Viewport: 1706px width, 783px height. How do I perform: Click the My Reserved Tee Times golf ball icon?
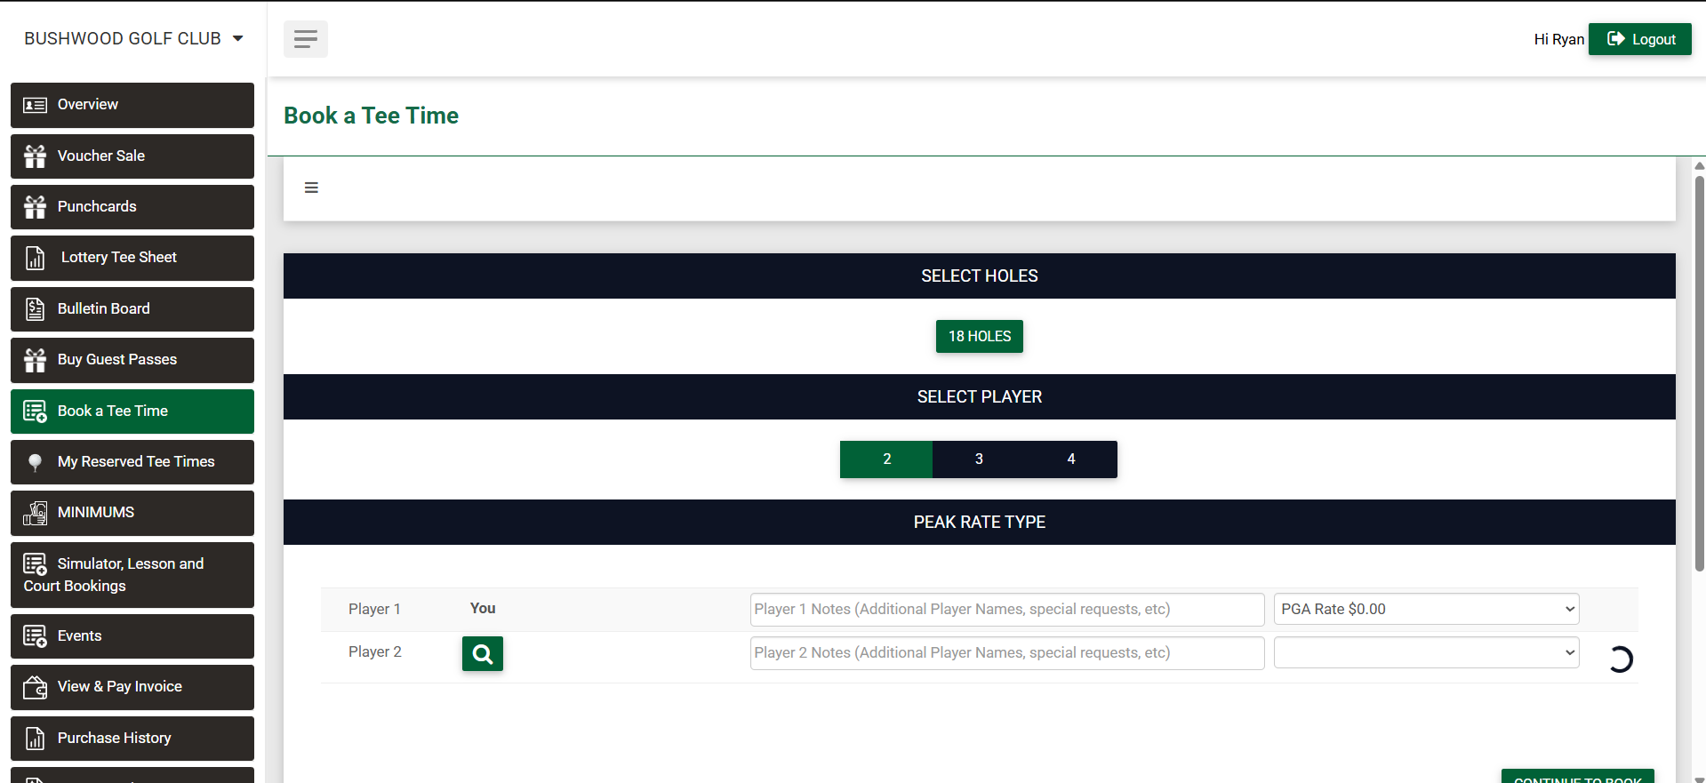pyautogui.click(x=36, y=462)
